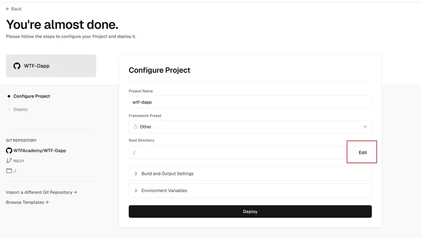The height and width of the screenshot is (238, 421).
Task: Select the Configure Project step
Action: pos(32,96)
